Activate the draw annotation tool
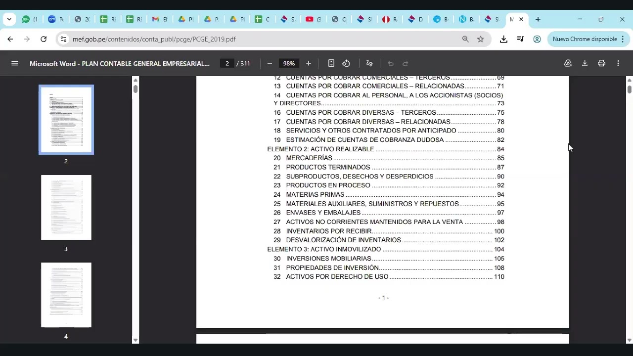Image resolution: width=633 pixels, height=356 pixels. [369, 63]
